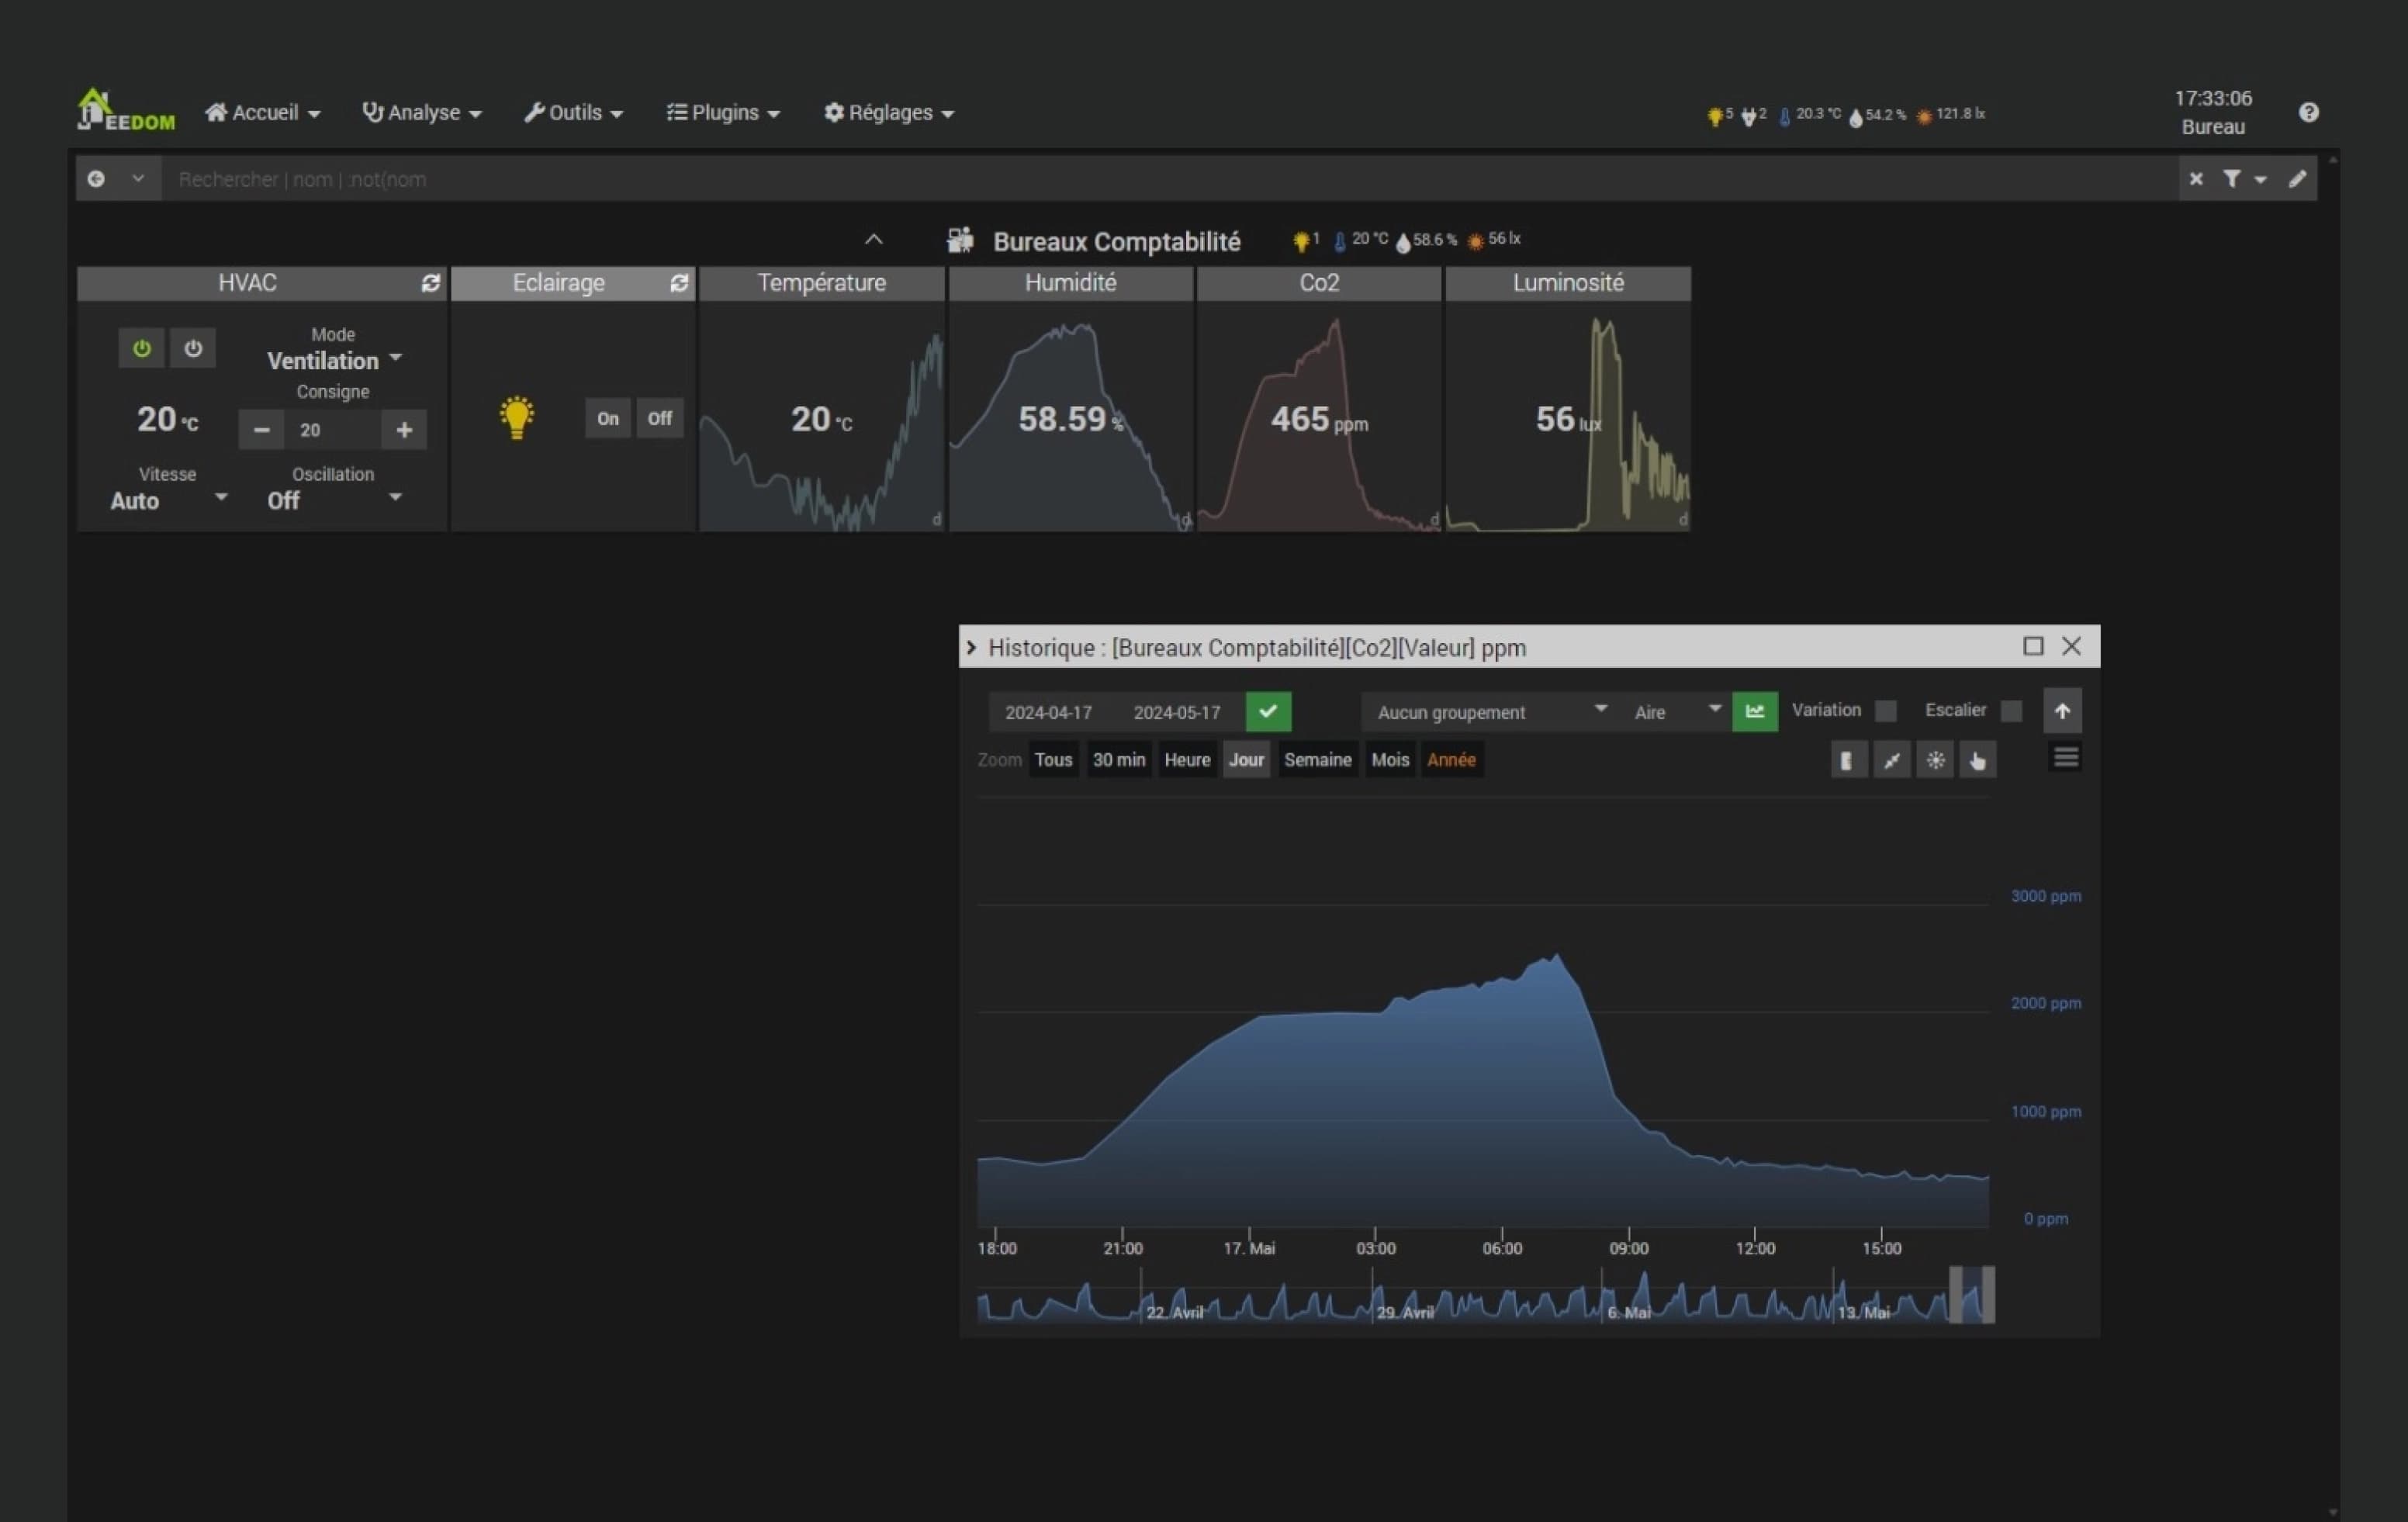Image resolution: width=2408 pixels, height=1522 pixels.
Task: Set zoom to Heure
Action: 1187,759
